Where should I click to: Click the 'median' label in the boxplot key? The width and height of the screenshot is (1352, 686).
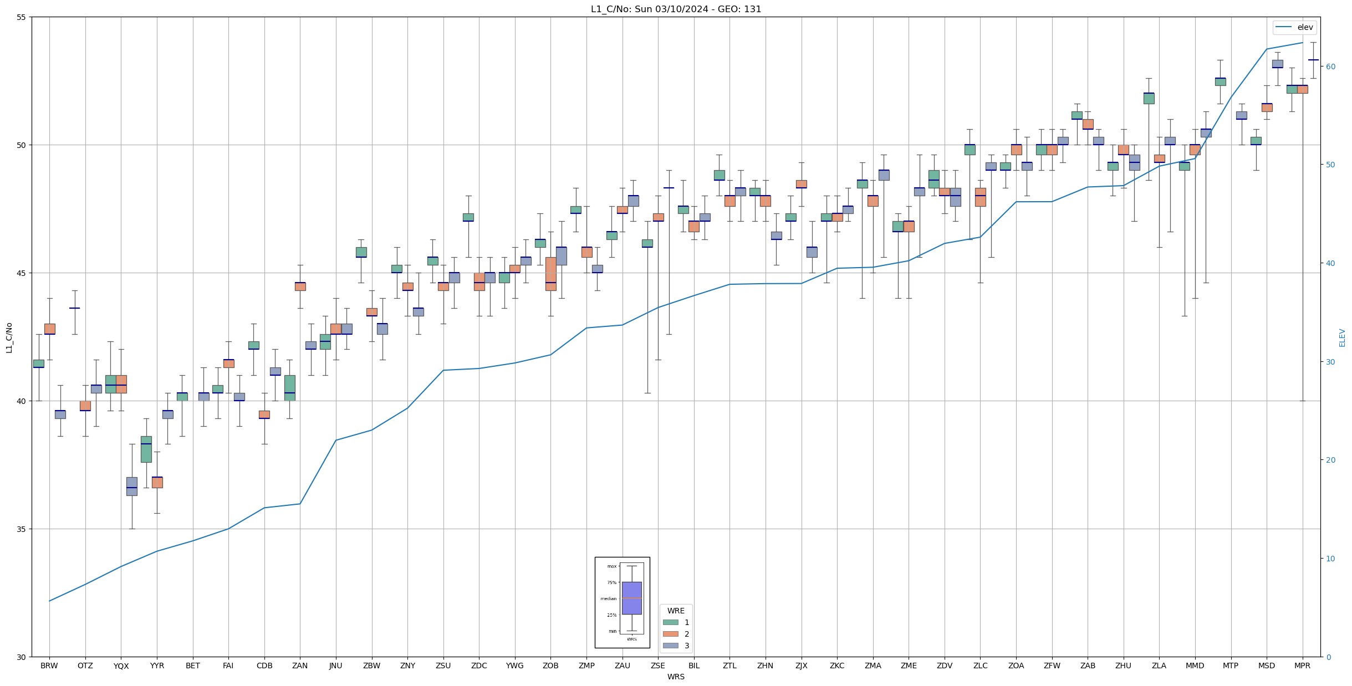[608, 598]
